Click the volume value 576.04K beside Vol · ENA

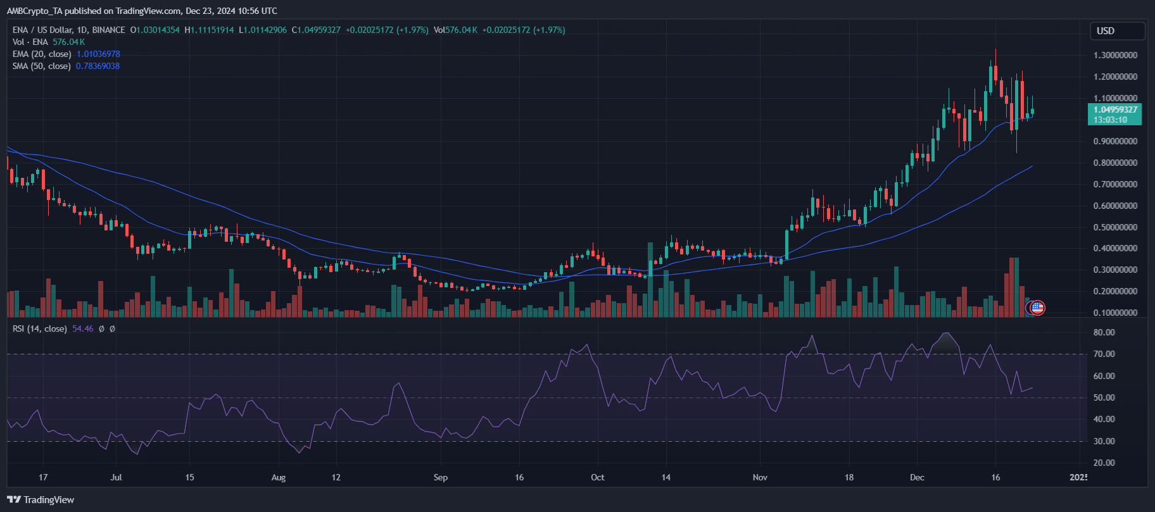tap(68, 42)
